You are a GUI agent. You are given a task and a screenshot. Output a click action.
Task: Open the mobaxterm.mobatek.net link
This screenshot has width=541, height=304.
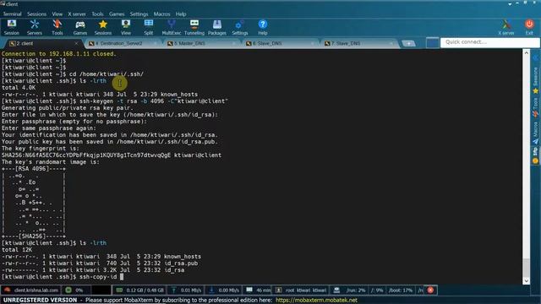[x=316, y=301]
